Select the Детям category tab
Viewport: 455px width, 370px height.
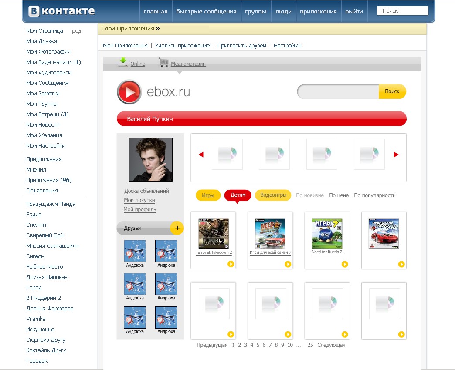coord(238,195)
